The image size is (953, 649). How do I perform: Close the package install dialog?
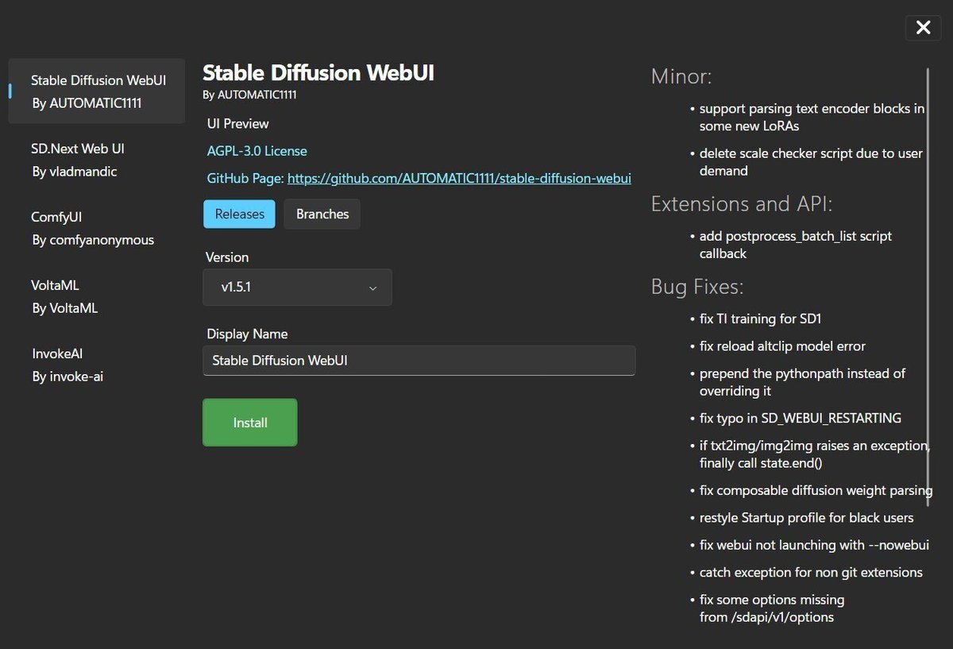click(x=923, y=27)
